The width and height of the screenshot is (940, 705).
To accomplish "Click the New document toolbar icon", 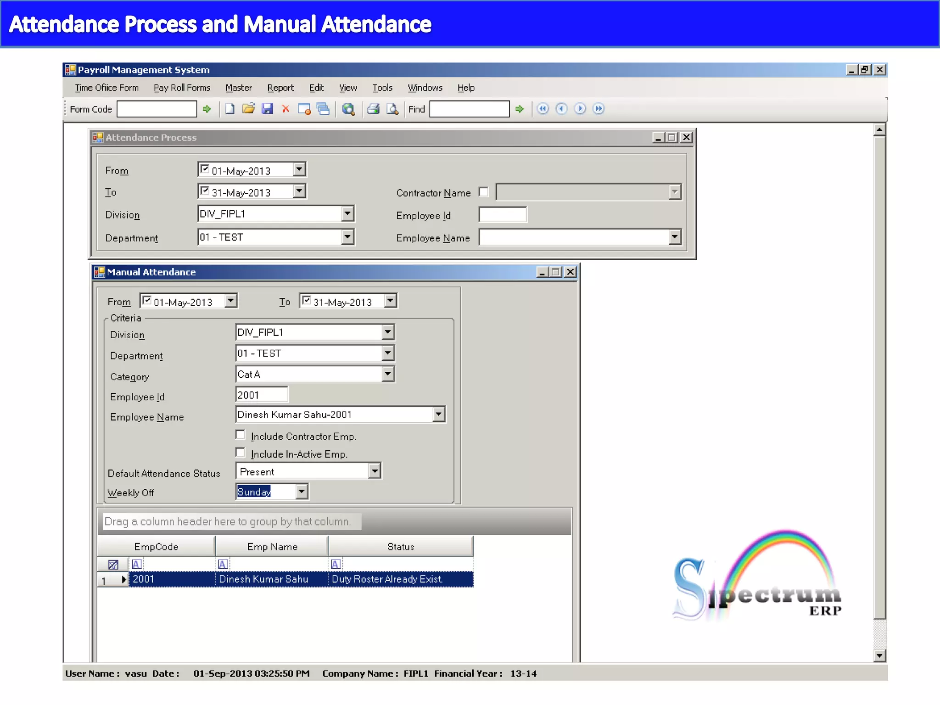I will (229, 109).
